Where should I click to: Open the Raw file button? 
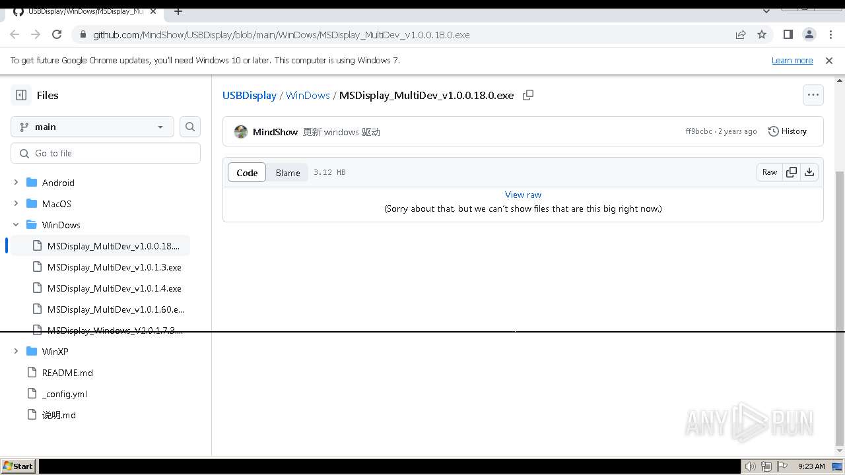[770, 172]
